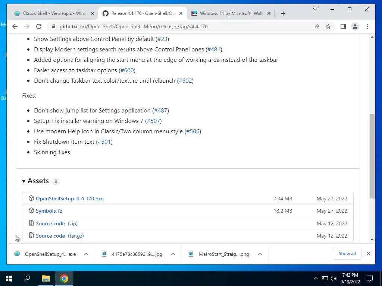This screenshot has width=382, height=286.
Task: Close the Windows 11 by Microsoft tab
Action: (269, 13)
